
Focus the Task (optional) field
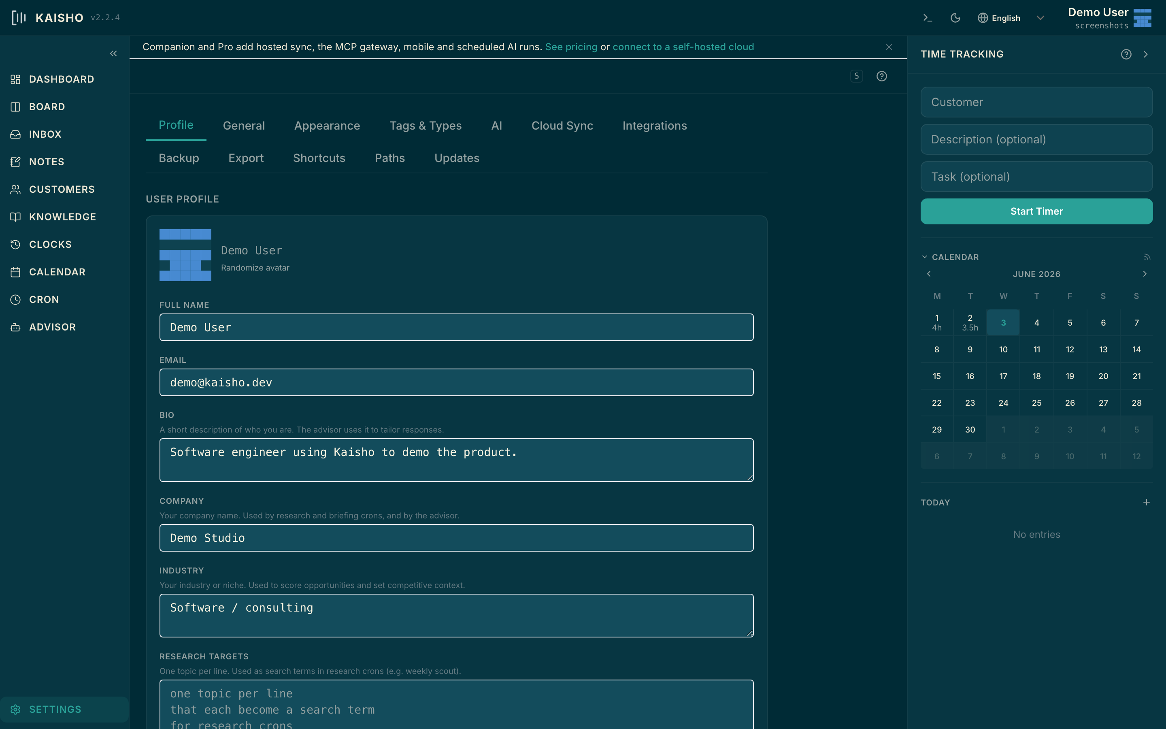tap(1036, 177)
